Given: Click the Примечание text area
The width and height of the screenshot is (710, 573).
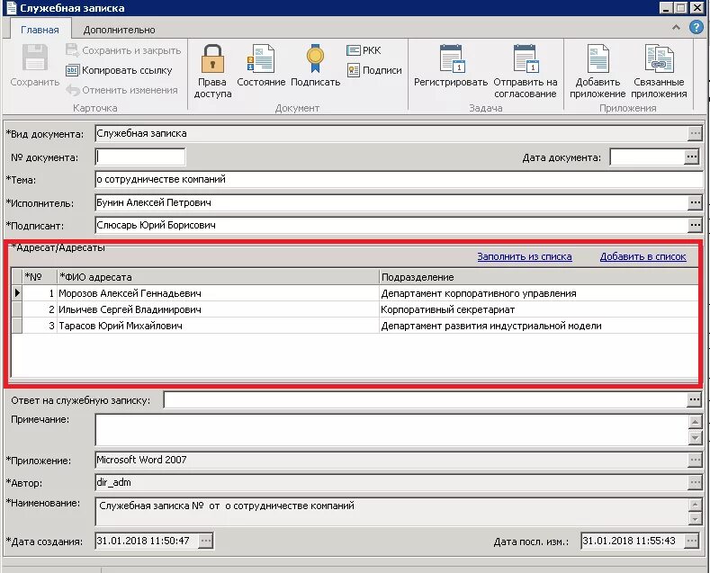Looking at the screenshot, I should [391, 430].
